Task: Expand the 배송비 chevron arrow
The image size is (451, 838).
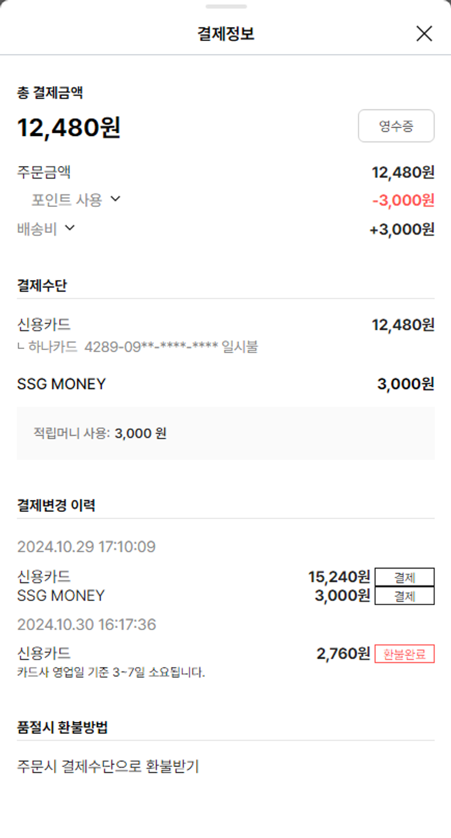Action: click(x=70, y=228)
